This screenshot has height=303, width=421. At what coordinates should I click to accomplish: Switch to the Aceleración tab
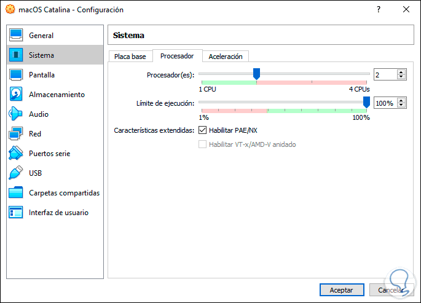click(x=226, y=57)
